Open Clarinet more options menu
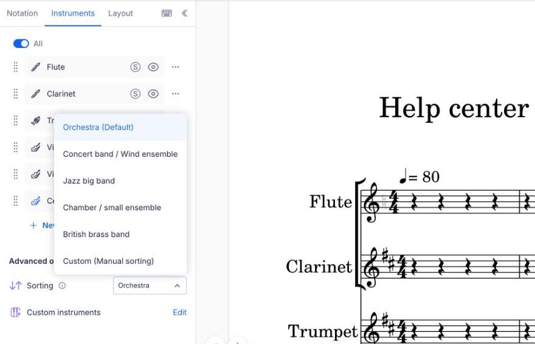535x344 pixels. coord(176,94)
